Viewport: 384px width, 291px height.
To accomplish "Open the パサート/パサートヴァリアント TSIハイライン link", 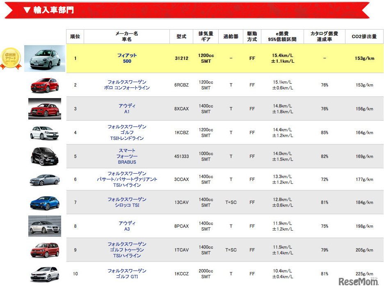I will tap(127, 182).
